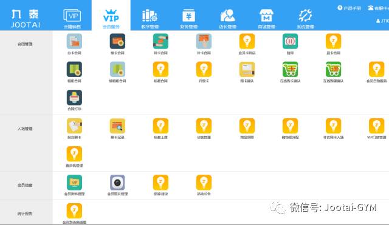Select 统计报表 sidebar category
This screenshot has width=389, height=225.
point(25,213)
